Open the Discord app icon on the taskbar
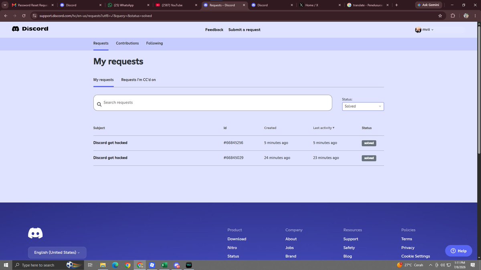Viewport: 481px width, 270px height. pyautogui.click(x=177, y=265)
